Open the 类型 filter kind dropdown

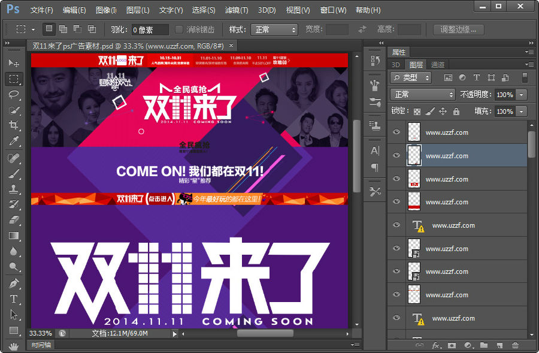pos(411,78)
